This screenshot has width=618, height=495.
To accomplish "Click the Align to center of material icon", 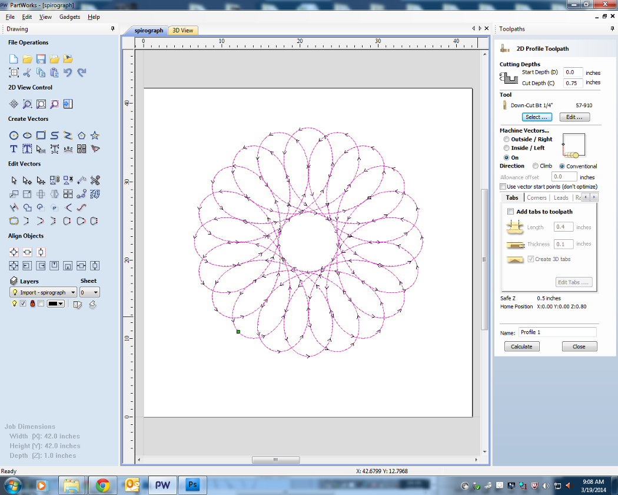I will [x=14, y=252].
